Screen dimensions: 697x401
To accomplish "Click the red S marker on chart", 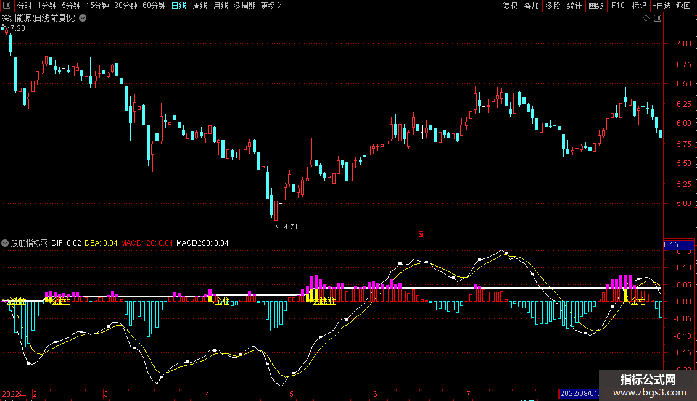I will pyautogui.click(x=421, y=234).
